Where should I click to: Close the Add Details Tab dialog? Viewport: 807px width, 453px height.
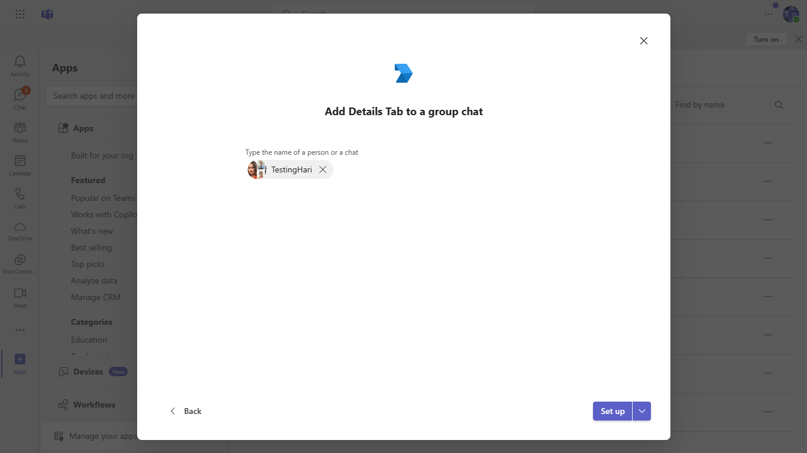644,41
